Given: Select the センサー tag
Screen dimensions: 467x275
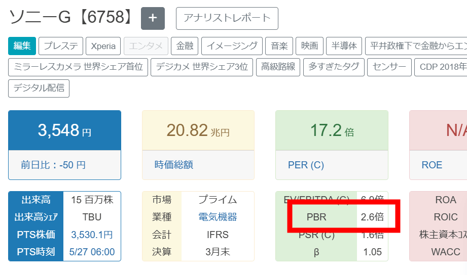Looking at the screenshot, I should pyautogui.click(x=389, y=67).
